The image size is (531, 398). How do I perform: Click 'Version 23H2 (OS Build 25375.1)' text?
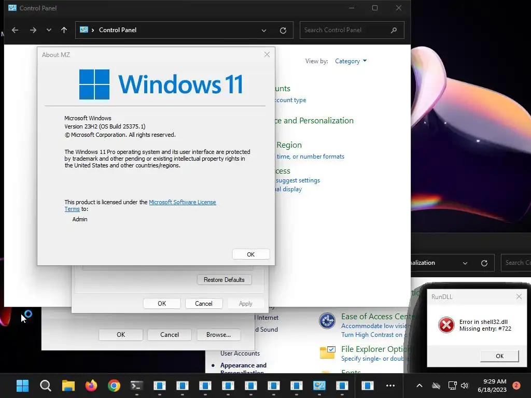pyautogui.click(x=105, y=126)
